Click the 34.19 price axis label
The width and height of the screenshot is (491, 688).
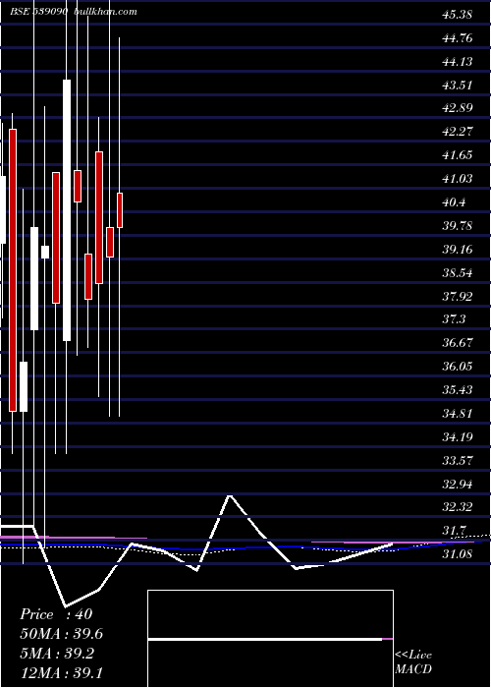point(458,437)
